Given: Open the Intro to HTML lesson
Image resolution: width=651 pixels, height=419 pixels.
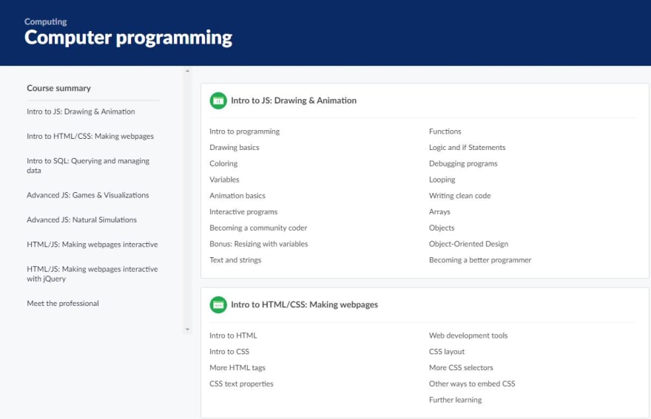Looking at the screenshot, I should click(233, 335).
